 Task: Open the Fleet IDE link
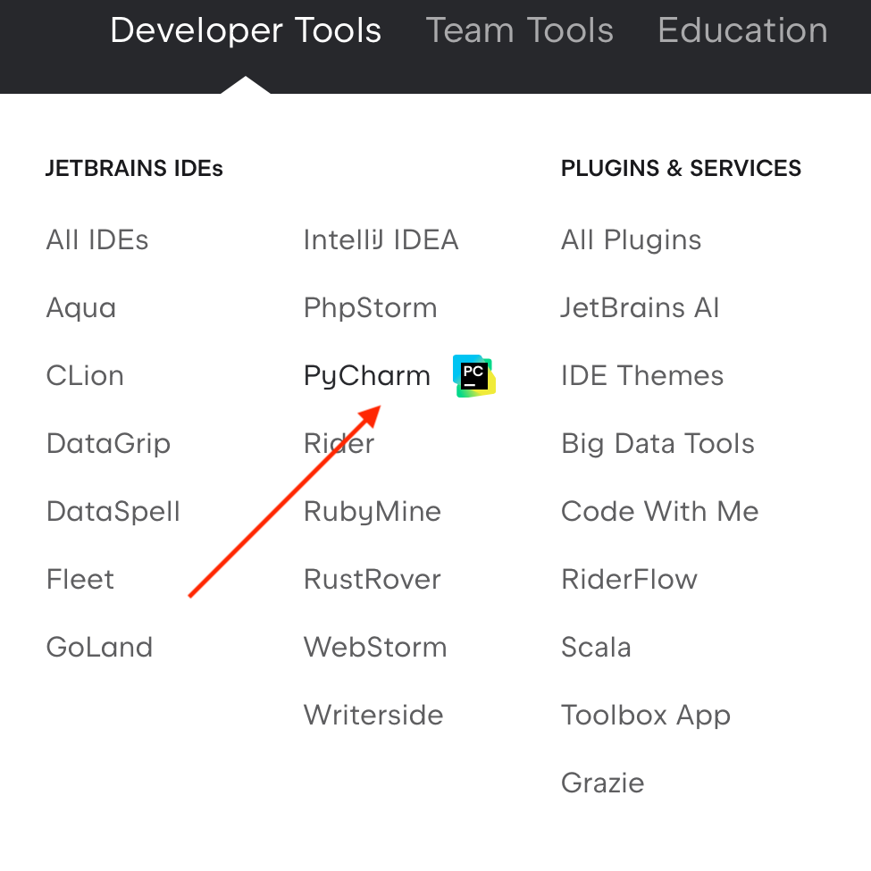point(80,580)
